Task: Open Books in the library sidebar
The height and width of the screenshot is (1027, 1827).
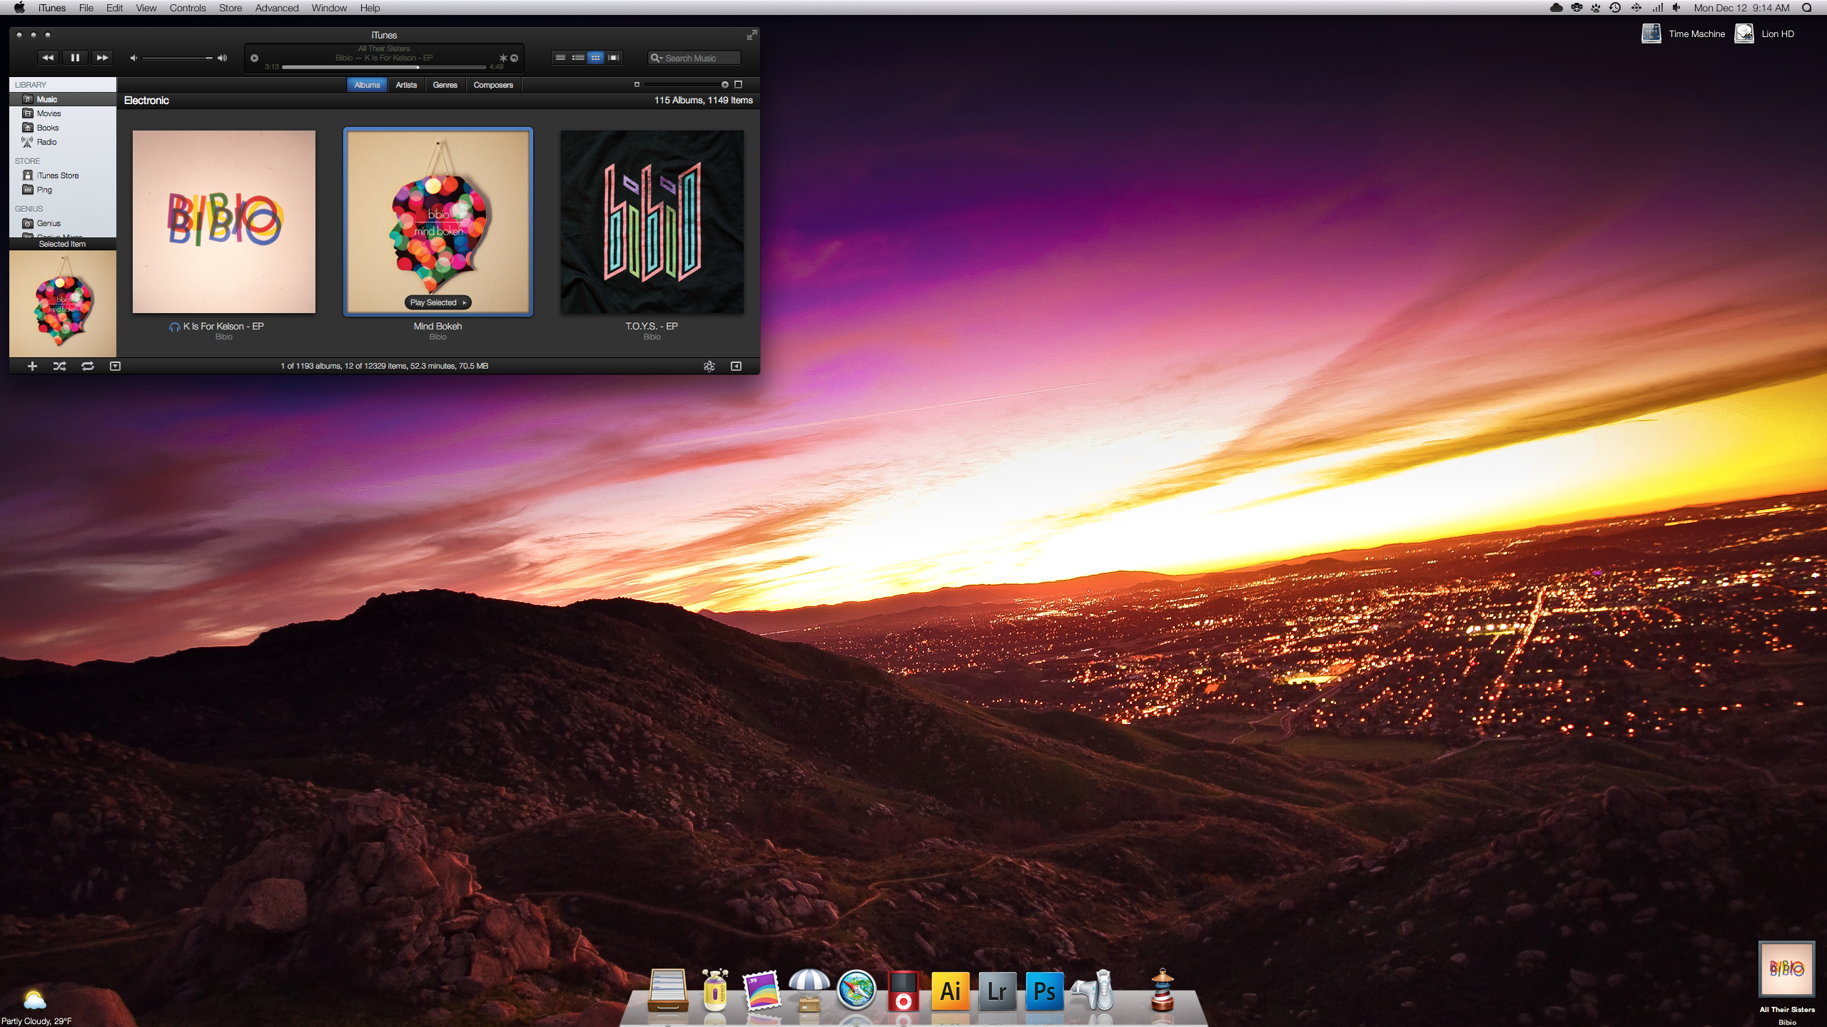Action: point(63,128)
